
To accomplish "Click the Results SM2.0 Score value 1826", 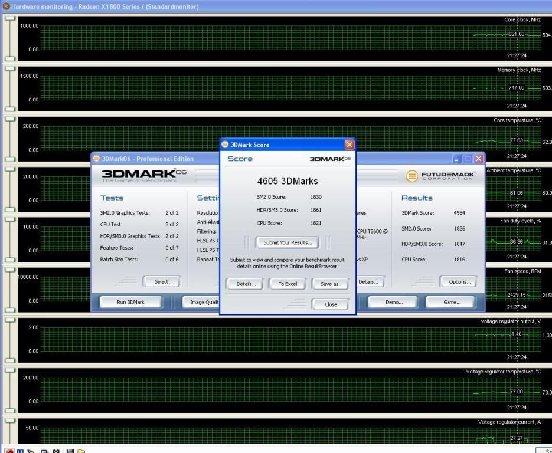I will pyautogui.click(x=459, y=229).
